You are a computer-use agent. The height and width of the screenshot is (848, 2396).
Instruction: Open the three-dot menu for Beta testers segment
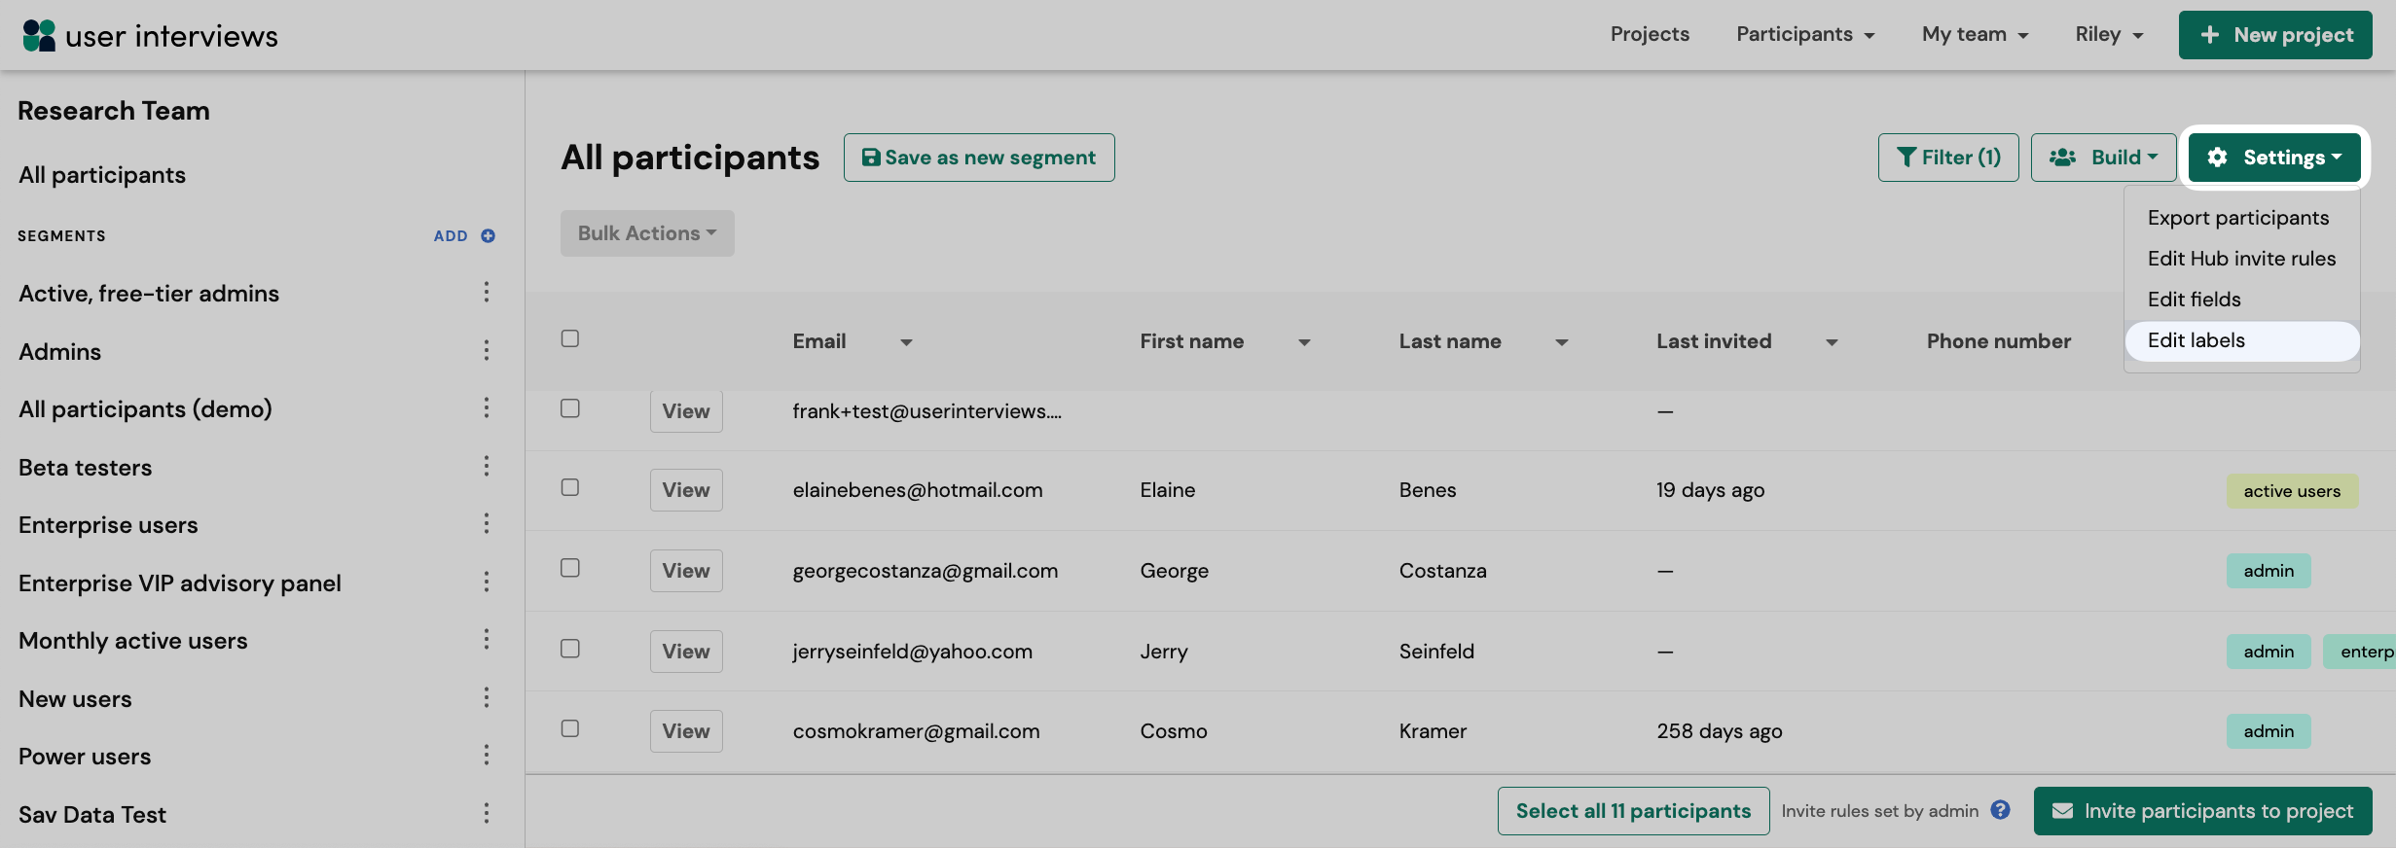[x=487, y=466]
